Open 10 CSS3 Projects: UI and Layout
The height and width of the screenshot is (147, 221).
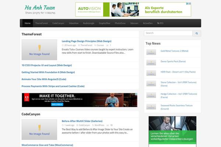point(47,65)
